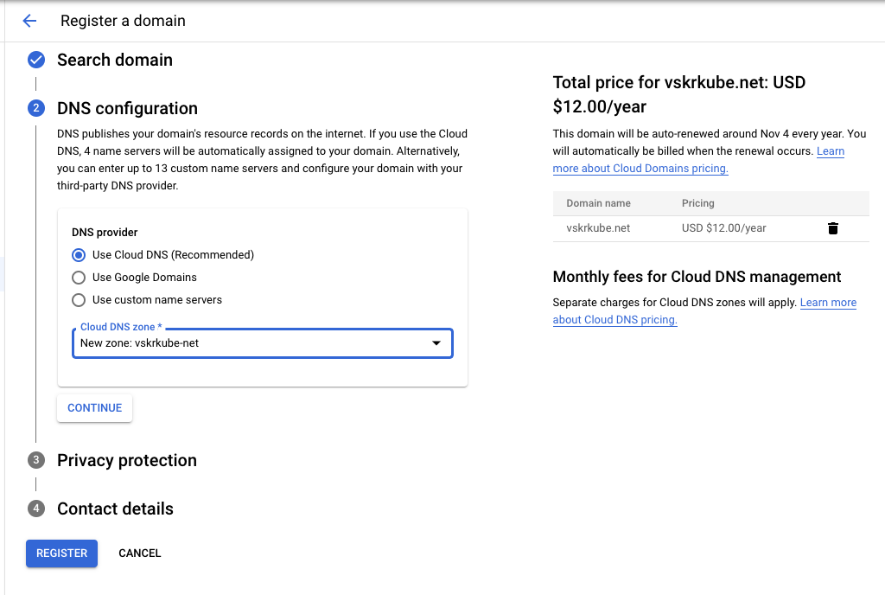Click the step 3 Privacy protection badge
Viewport: 885px width, 595px height.
tap(36, 460)
